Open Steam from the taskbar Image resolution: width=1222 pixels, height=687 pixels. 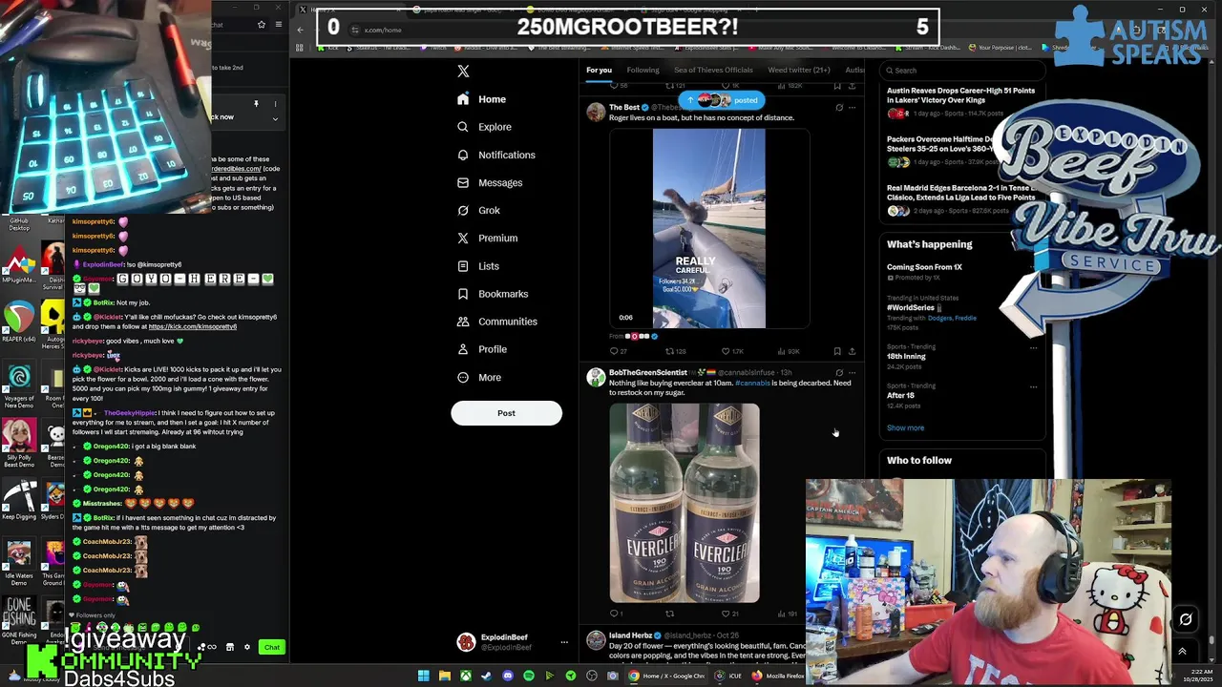tap(486, 676)
